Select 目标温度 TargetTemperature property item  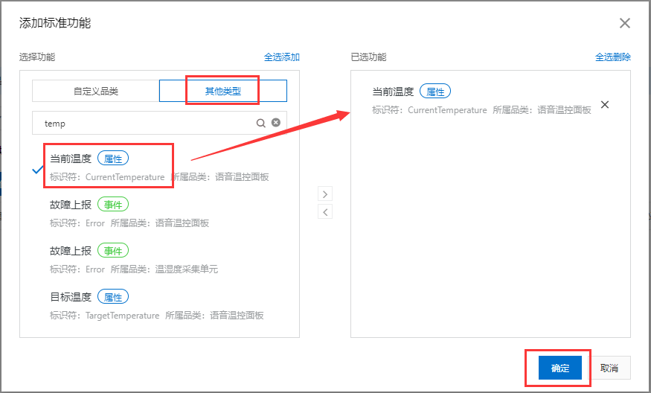(156, 306)
